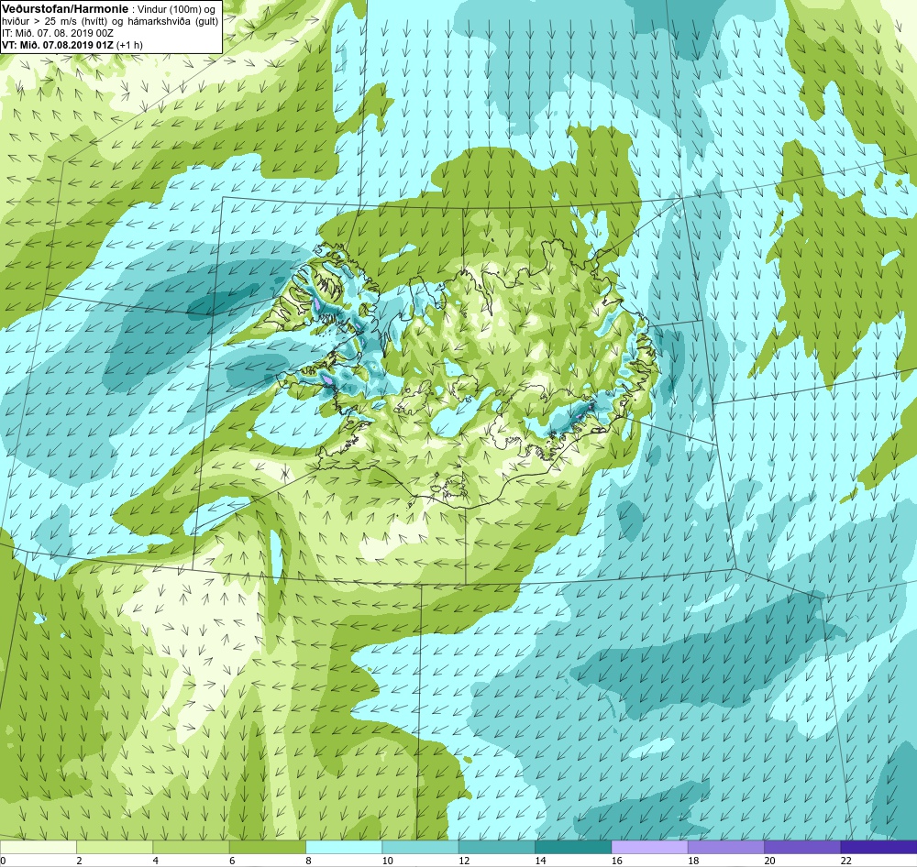The width and height of the screenshot is (917, 867).
Task: Click the legend scale label '14'
Action: tap(540, 861)
